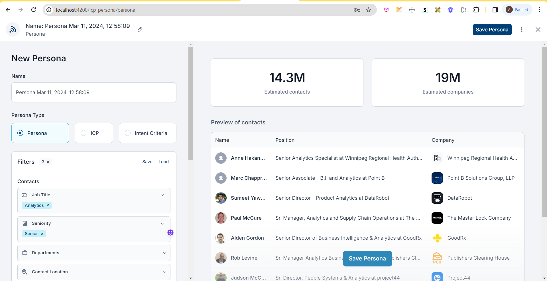Click the Save filters link
Viewport: 547px width, 281px height.
tap(147, 162)
